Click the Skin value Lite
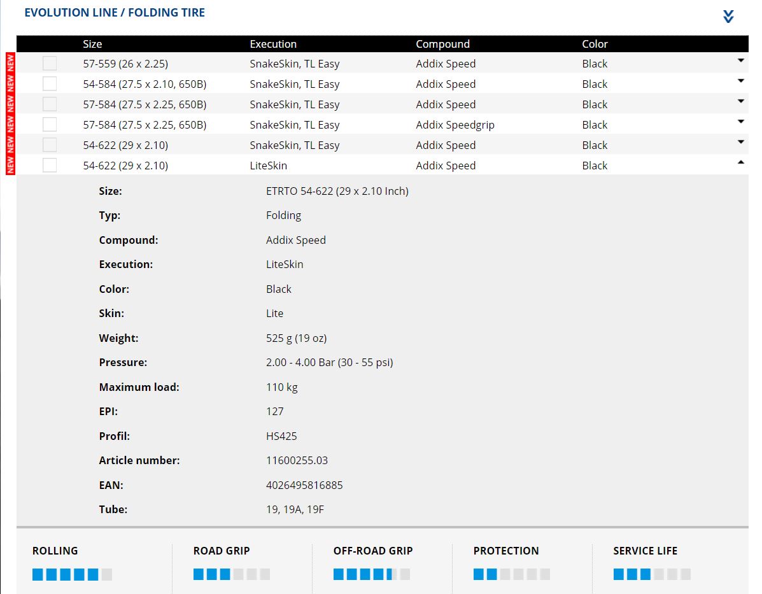Screen dimensions: 762x594 click(274, 313)
